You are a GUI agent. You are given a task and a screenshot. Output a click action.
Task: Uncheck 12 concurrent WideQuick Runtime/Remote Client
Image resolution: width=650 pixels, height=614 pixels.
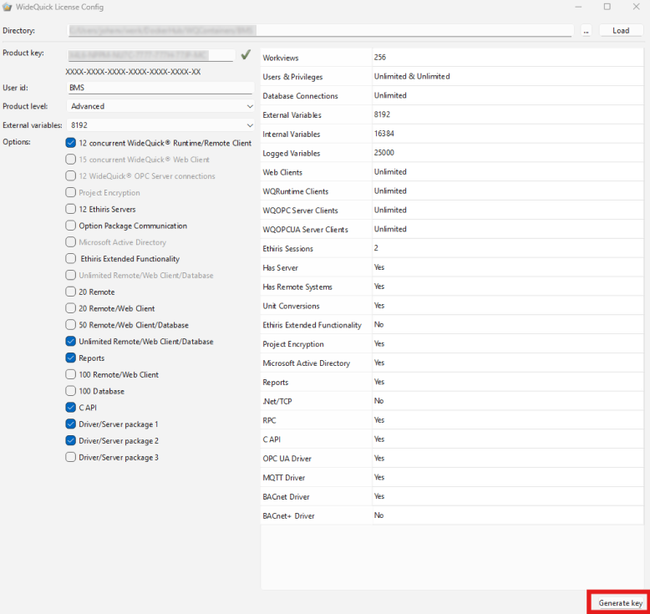(x=70, y=143)
